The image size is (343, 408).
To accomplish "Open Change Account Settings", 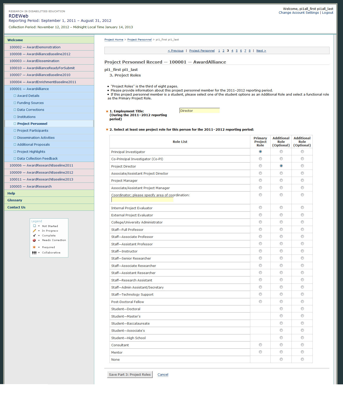I will (x=299, y=13).
